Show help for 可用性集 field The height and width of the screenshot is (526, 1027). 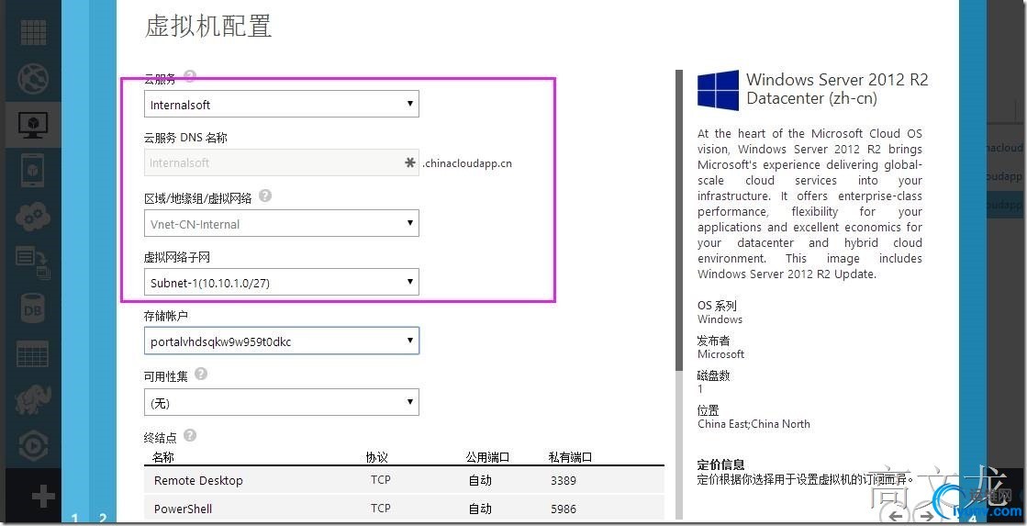coord(201,374)
